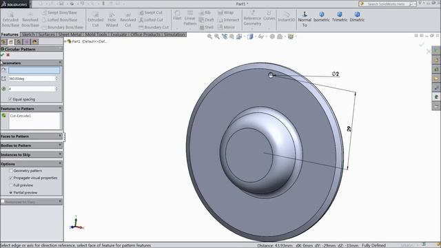
Task: Click the angle field spinner arrows
Action: pyautogui.click(x=57, y=79)
